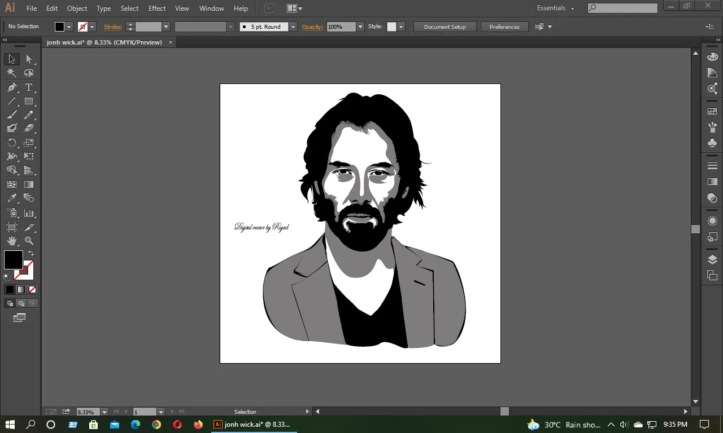Select the Magic Wand tool
The width and height of the screenshot is (723, 433).
(12, 73)
